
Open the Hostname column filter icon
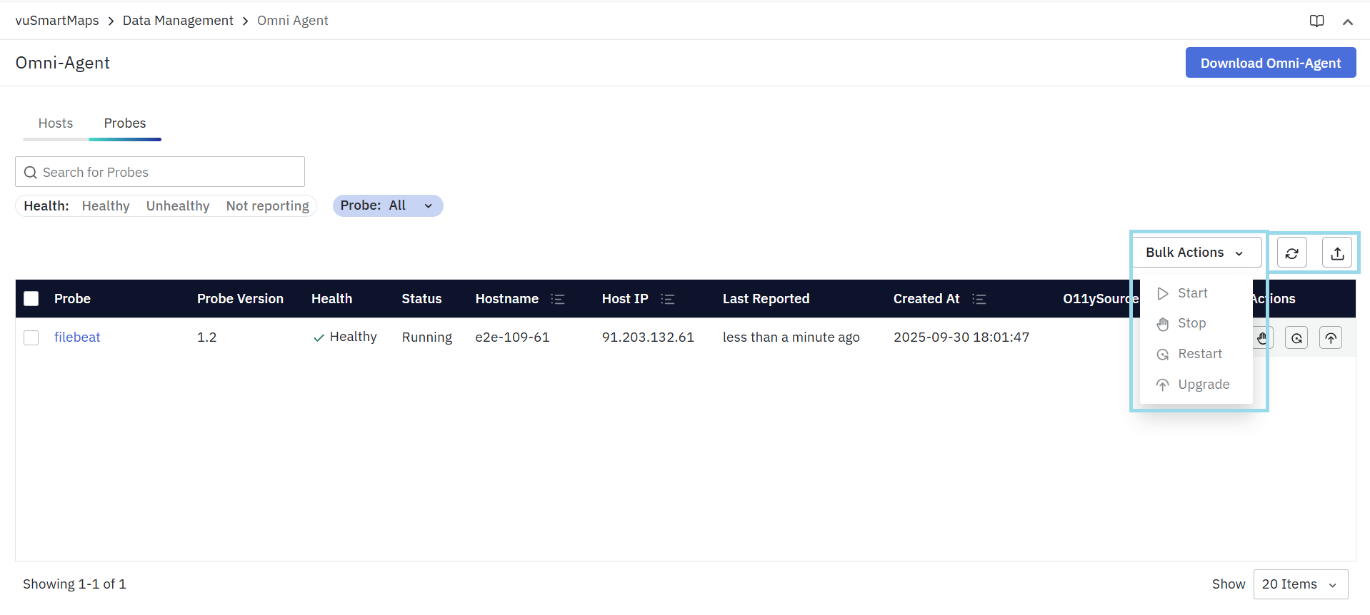pyautogui.click(x=558, y=299)
